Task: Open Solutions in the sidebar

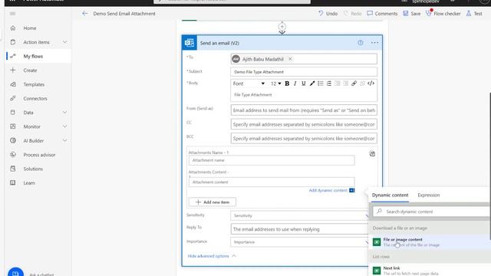Action: (x=33, y=169)
